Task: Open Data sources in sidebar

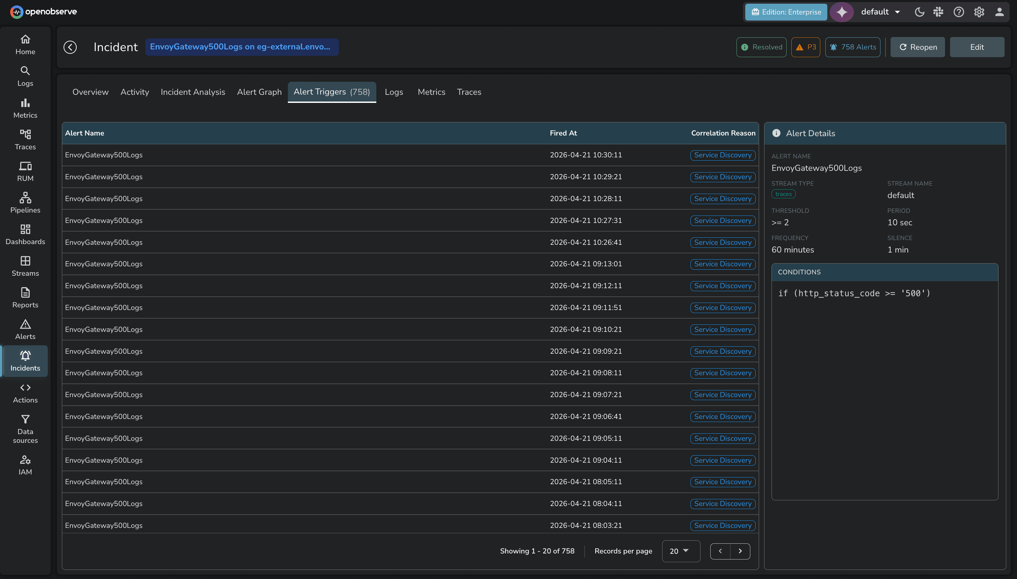Action: [25, 429]
